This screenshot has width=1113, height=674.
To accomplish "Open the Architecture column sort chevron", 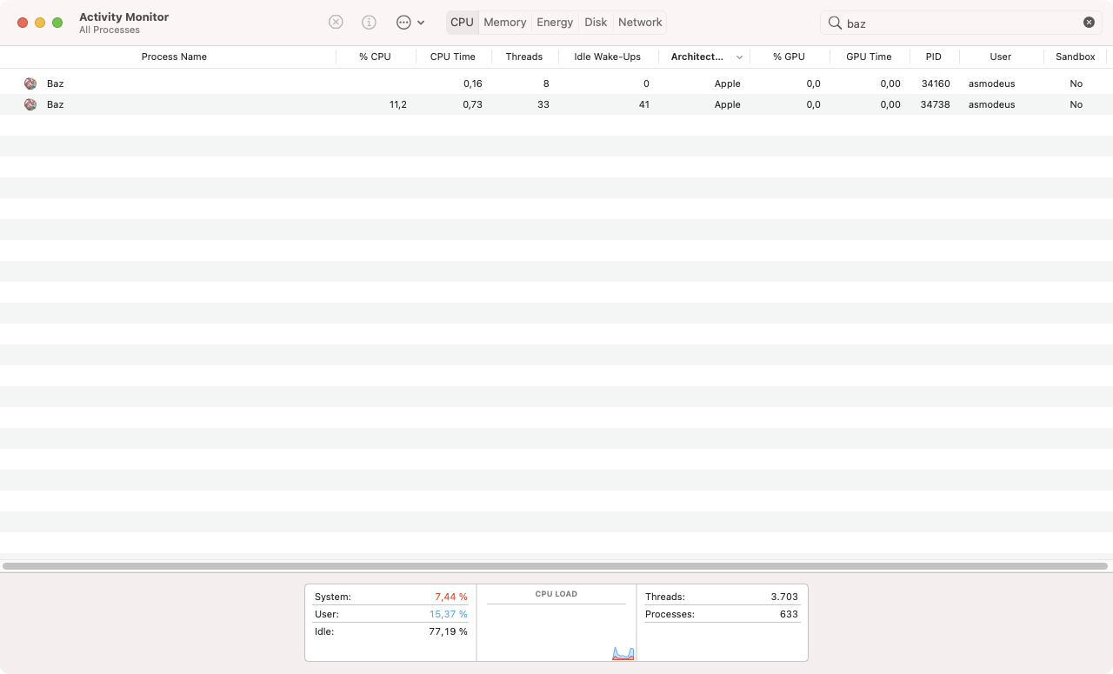I will click(x=739, y=57).
